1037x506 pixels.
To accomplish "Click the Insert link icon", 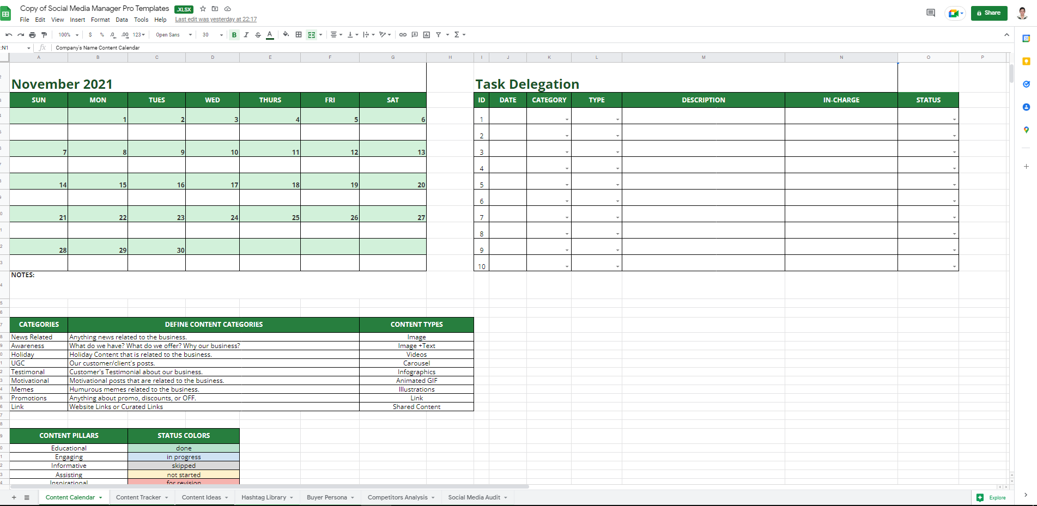I will pyautogui.click(x=403, y=35).
